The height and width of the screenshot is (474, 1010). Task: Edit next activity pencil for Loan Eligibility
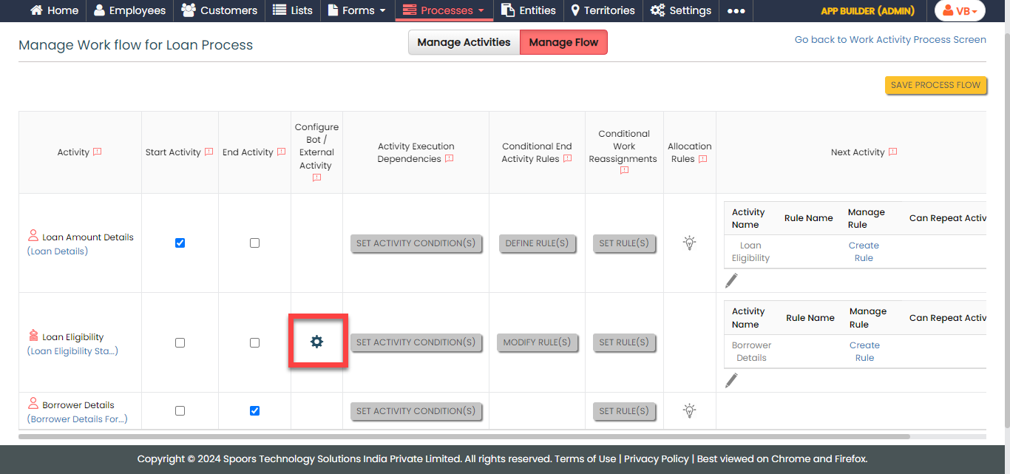[x=731, y=380]
